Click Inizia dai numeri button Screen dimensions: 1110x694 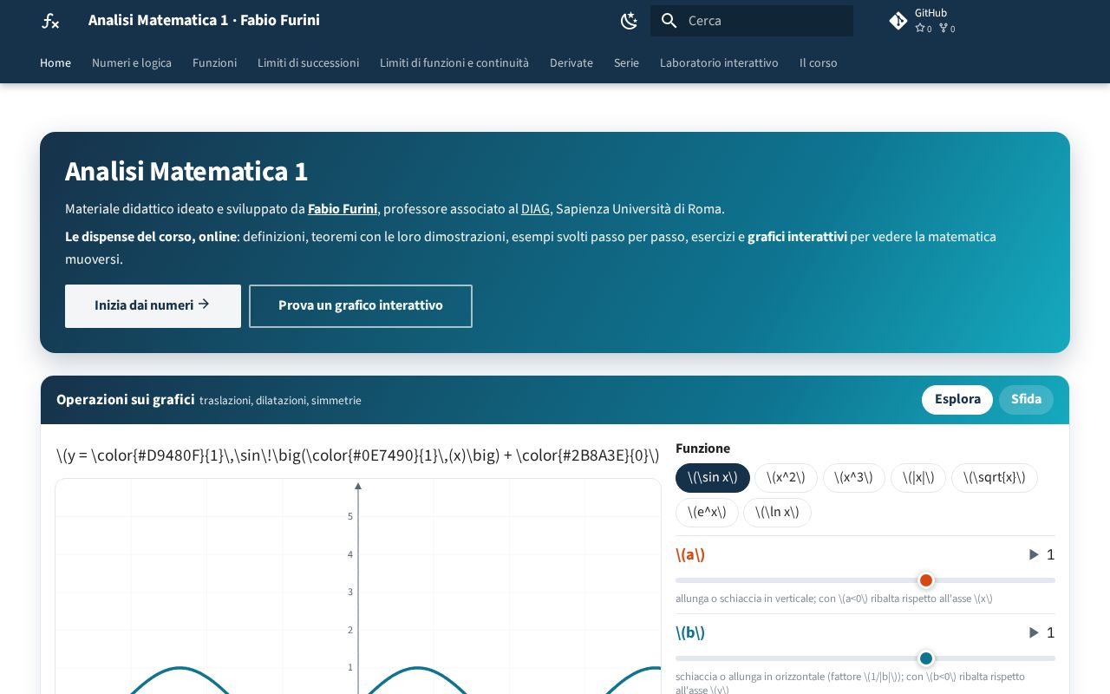[x=153, y=306]
